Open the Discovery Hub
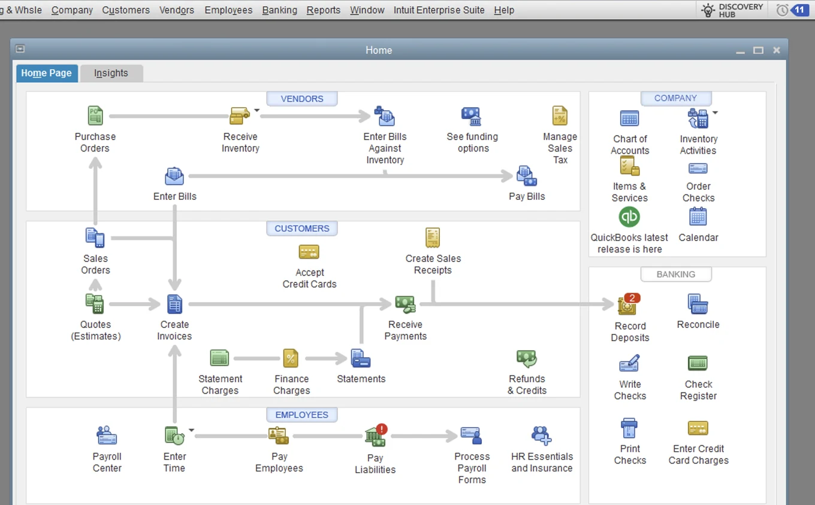Screen dimensions: 815x505 (732, 10)
